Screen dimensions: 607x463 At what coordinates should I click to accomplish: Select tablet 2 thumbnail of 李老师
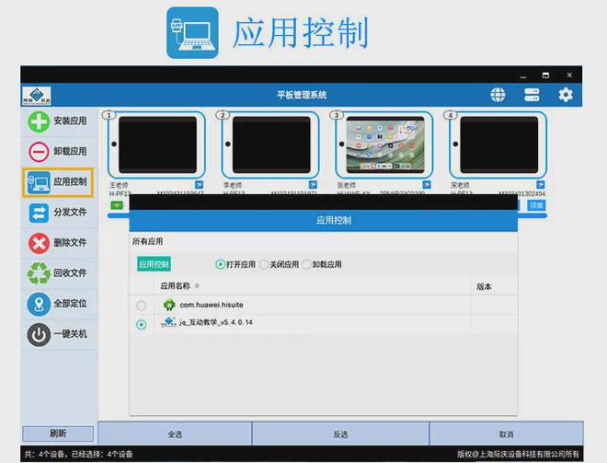pyautogui.click(x=270, y=145)
